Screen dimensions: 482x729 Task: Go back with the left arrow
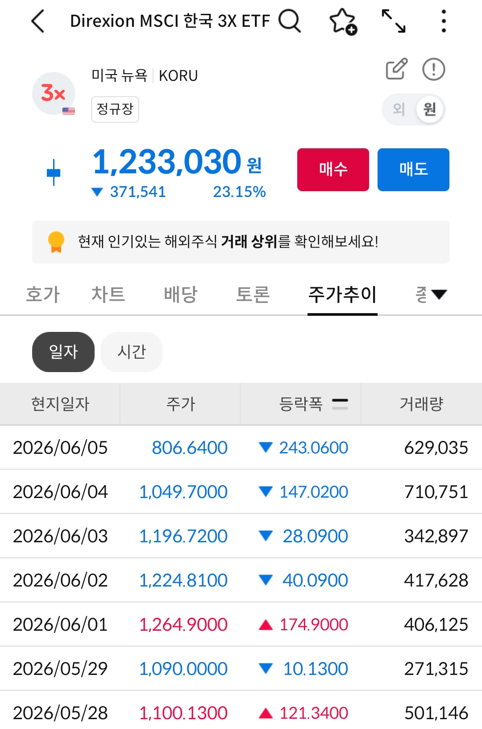coord(38,21)
